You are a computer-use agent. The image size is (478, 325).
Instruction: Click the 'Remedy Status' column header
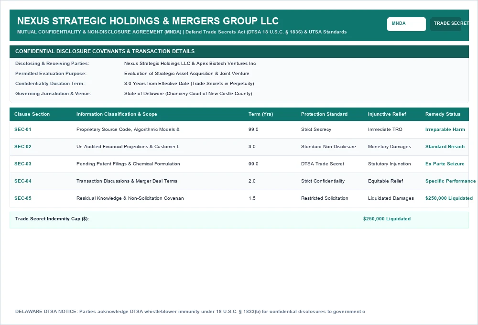click(x=443, y=114)
